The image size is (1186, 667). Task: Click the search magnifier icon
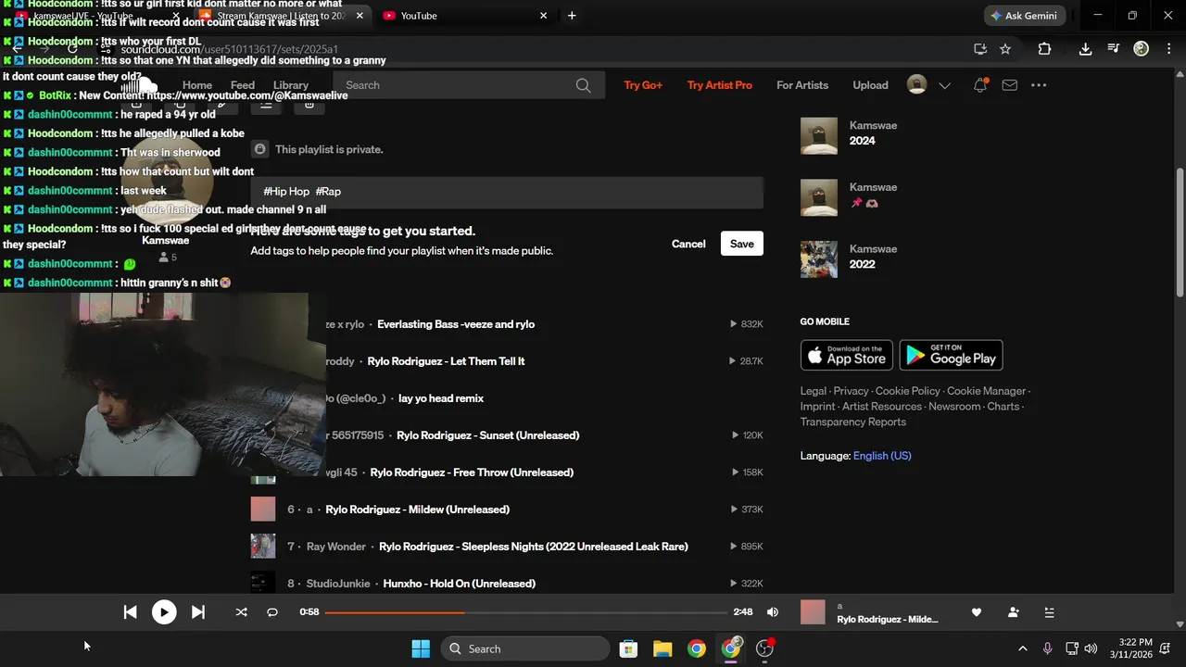(x=583, y=85)
